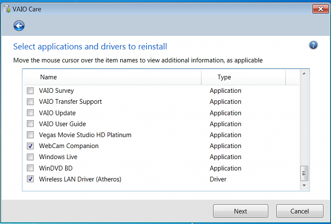Check the WinDVD BD checkbox
The width and height of the screenshot is (331, 224).
(x=30, y=168)
